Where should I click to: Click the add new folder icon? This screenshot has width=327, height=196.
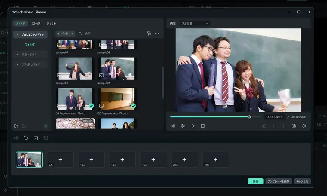[16, 126]
